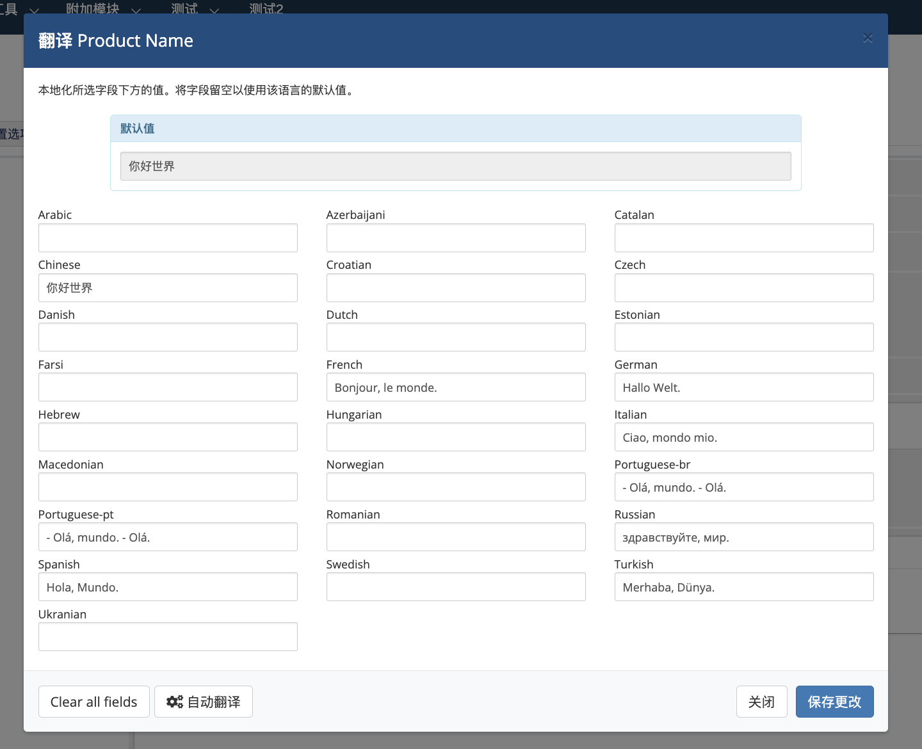Screen dimensions: 922x749
Task: Expand the 测试 menu dropdown chevron
Action: click(214, 11)
